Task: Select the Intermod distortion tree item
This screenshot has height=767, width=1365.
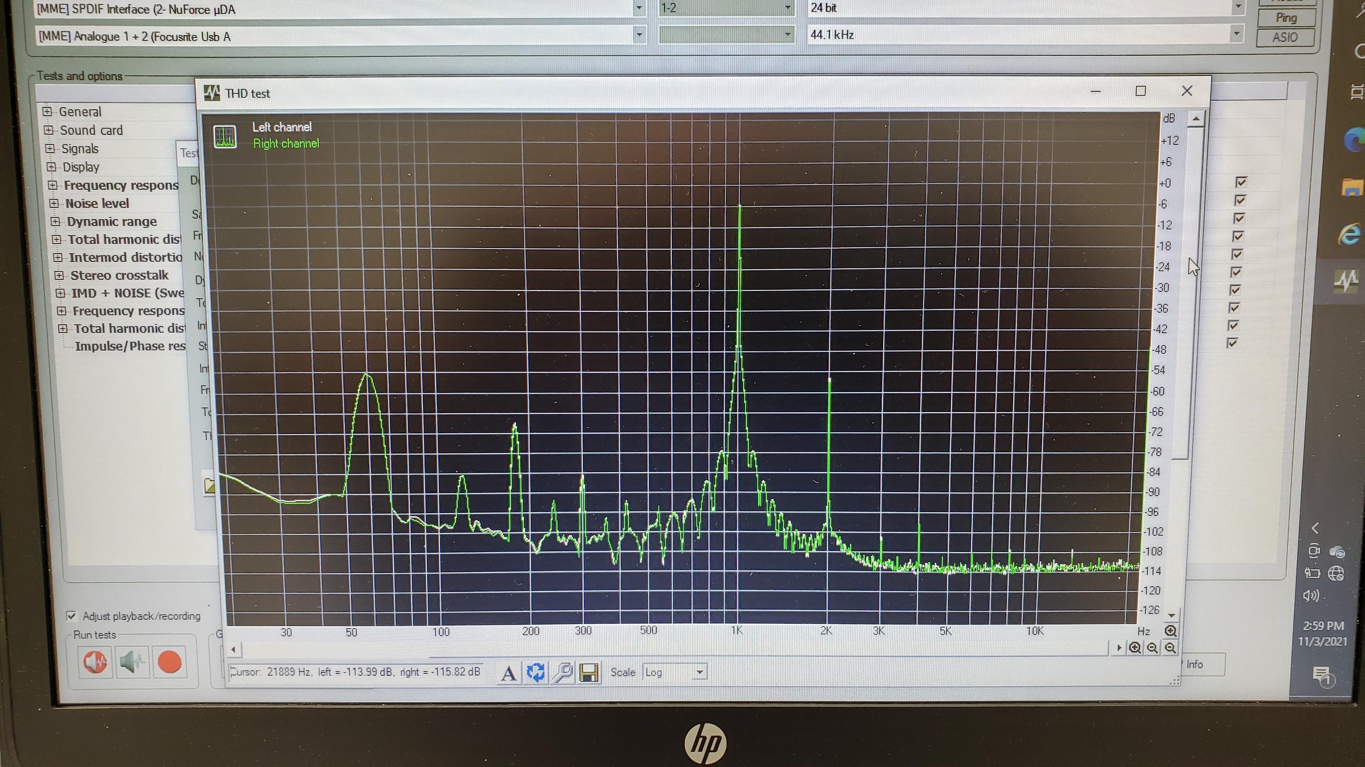Action: (125, 257)
